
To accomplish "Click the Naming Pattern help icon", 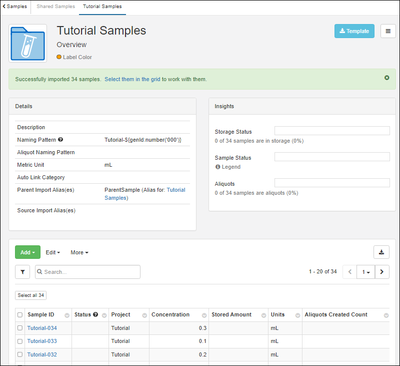I will (x=60, y=140).
